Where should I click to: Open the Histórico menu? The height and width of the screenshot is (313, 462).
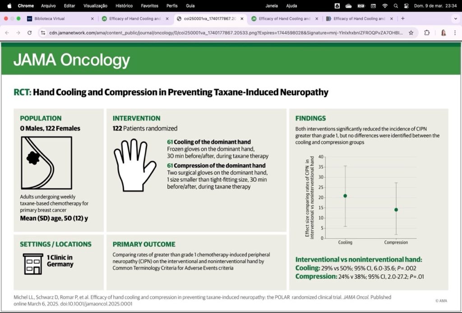pos(124,5)
